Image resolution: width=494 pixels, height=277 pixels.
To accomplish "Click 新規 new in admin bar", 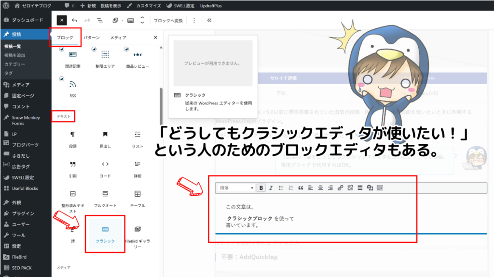I will 88,6.
